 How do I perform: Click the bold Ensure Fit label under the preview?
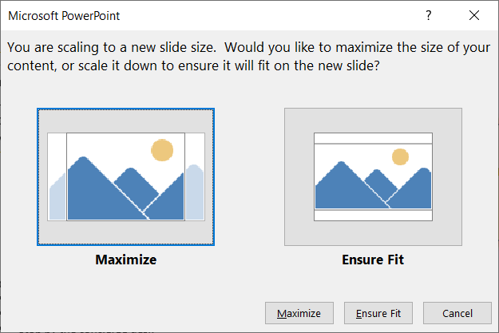(373, 260)
